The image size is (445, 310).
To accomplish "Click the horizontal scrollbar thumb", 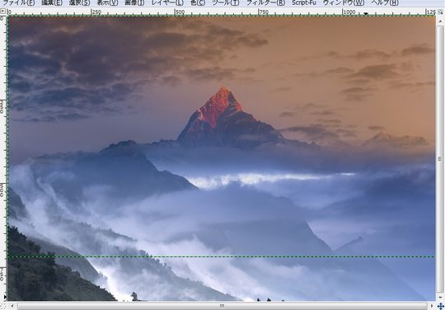I will 222,306.
